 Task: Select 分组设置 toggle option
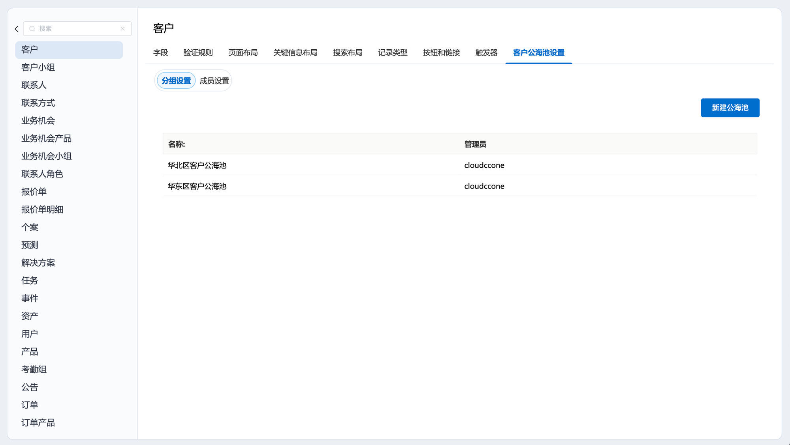coord(176,81)
